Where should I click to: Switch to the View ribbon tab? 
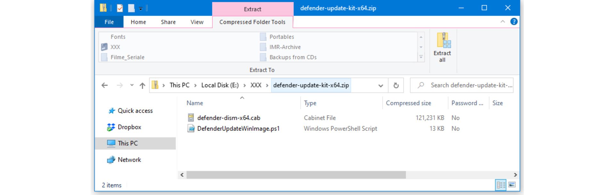(197, 22)
